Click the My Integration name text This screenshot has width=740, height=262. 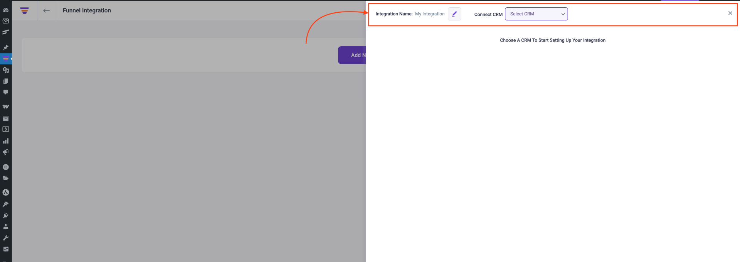(430, 14)
